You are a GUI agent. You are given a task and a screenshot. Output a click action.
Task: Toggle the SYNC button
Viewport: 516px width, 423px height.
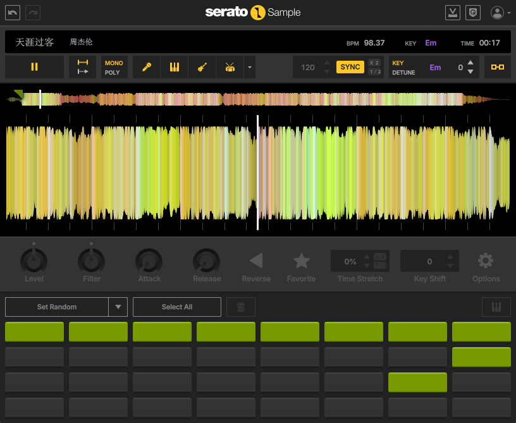pyautogui.click(x=350, y=67)
